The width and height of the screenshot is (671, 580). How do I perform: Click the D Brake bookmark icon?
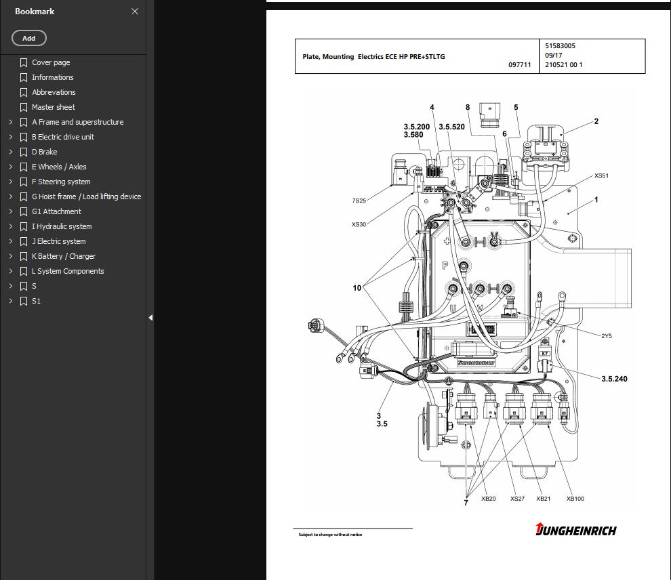24,152
